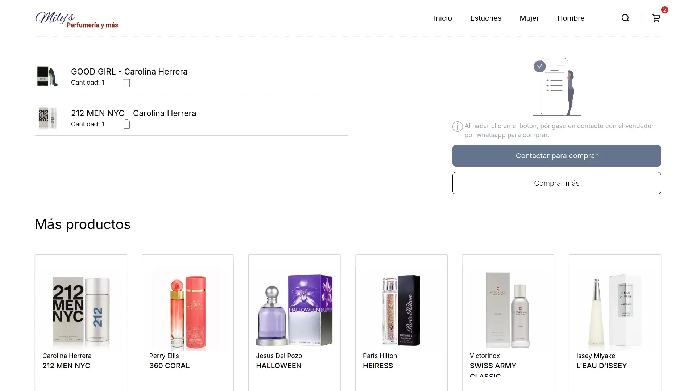Open the shopping cart icon showing 2 items

pos(656,18)
